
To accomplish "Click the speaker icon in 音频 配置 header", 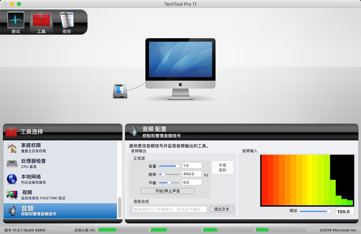I will coord(133,132).
